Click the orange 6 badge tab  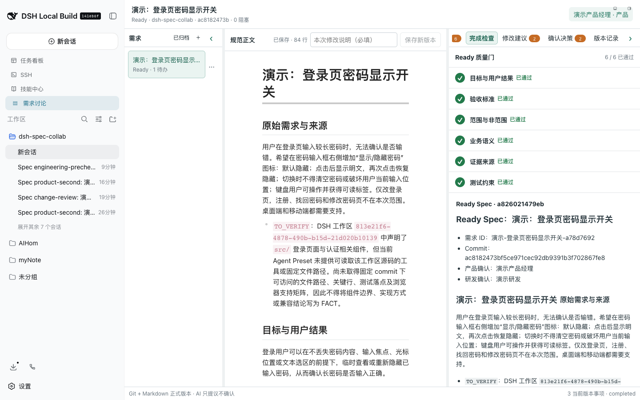(x=456, y=39)
